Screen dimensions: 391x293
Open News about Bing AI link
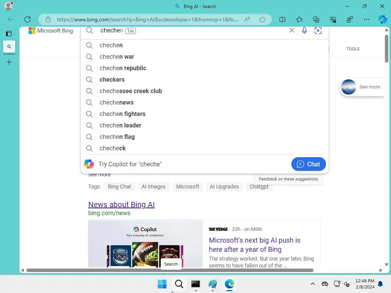click(121, 204)
